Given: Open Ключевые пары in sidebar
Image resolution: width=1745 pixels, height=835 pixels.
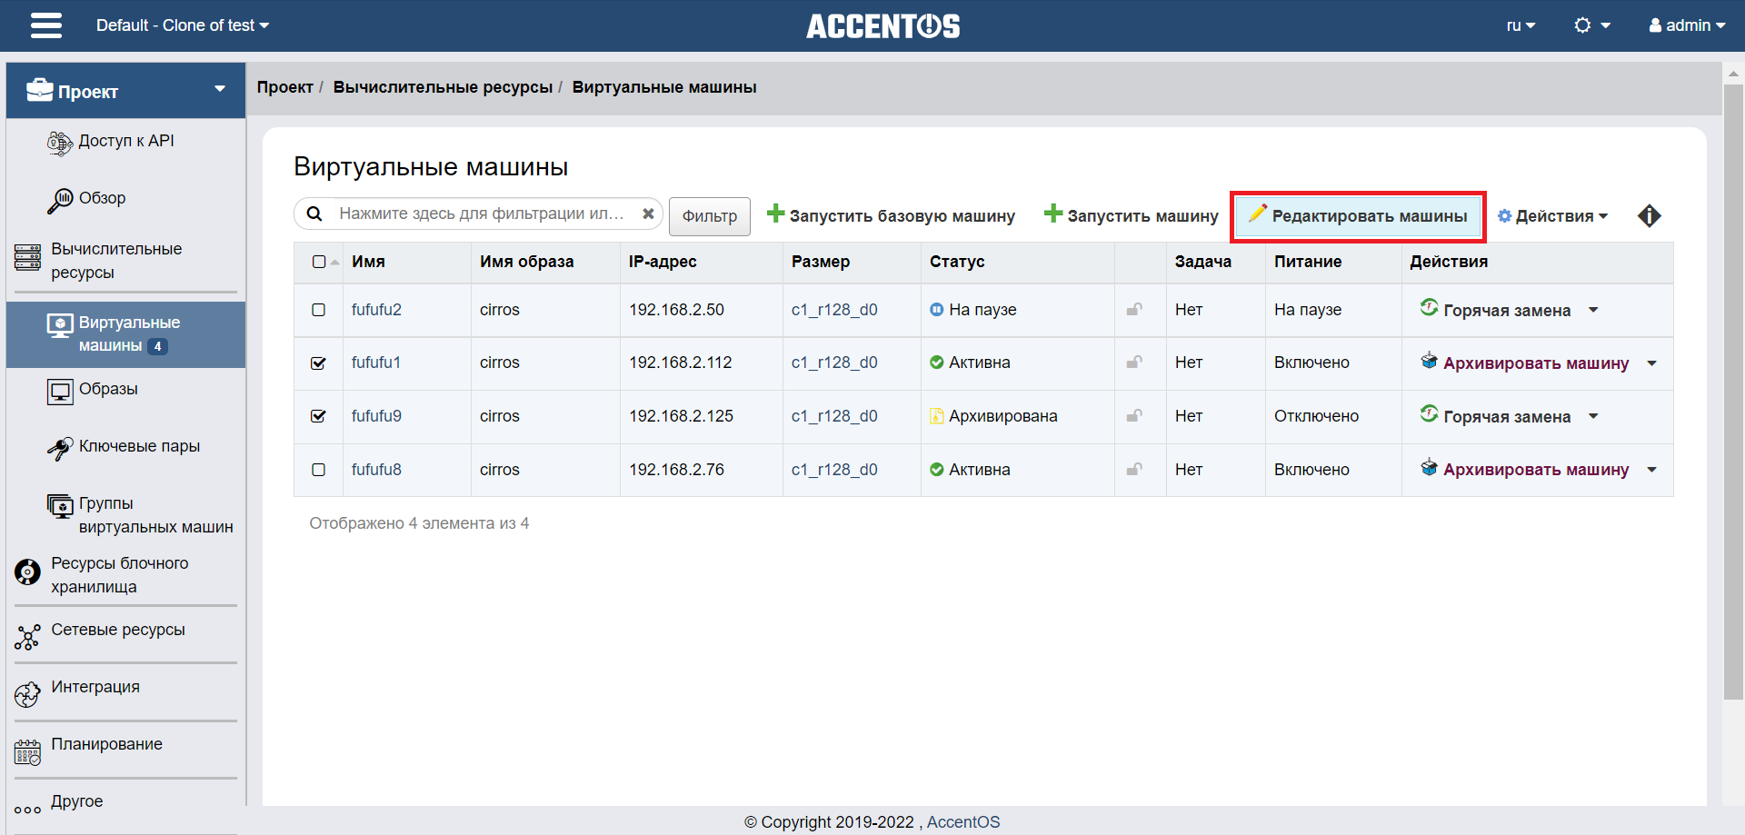Looking at the screenshot, I should (139, 446).
